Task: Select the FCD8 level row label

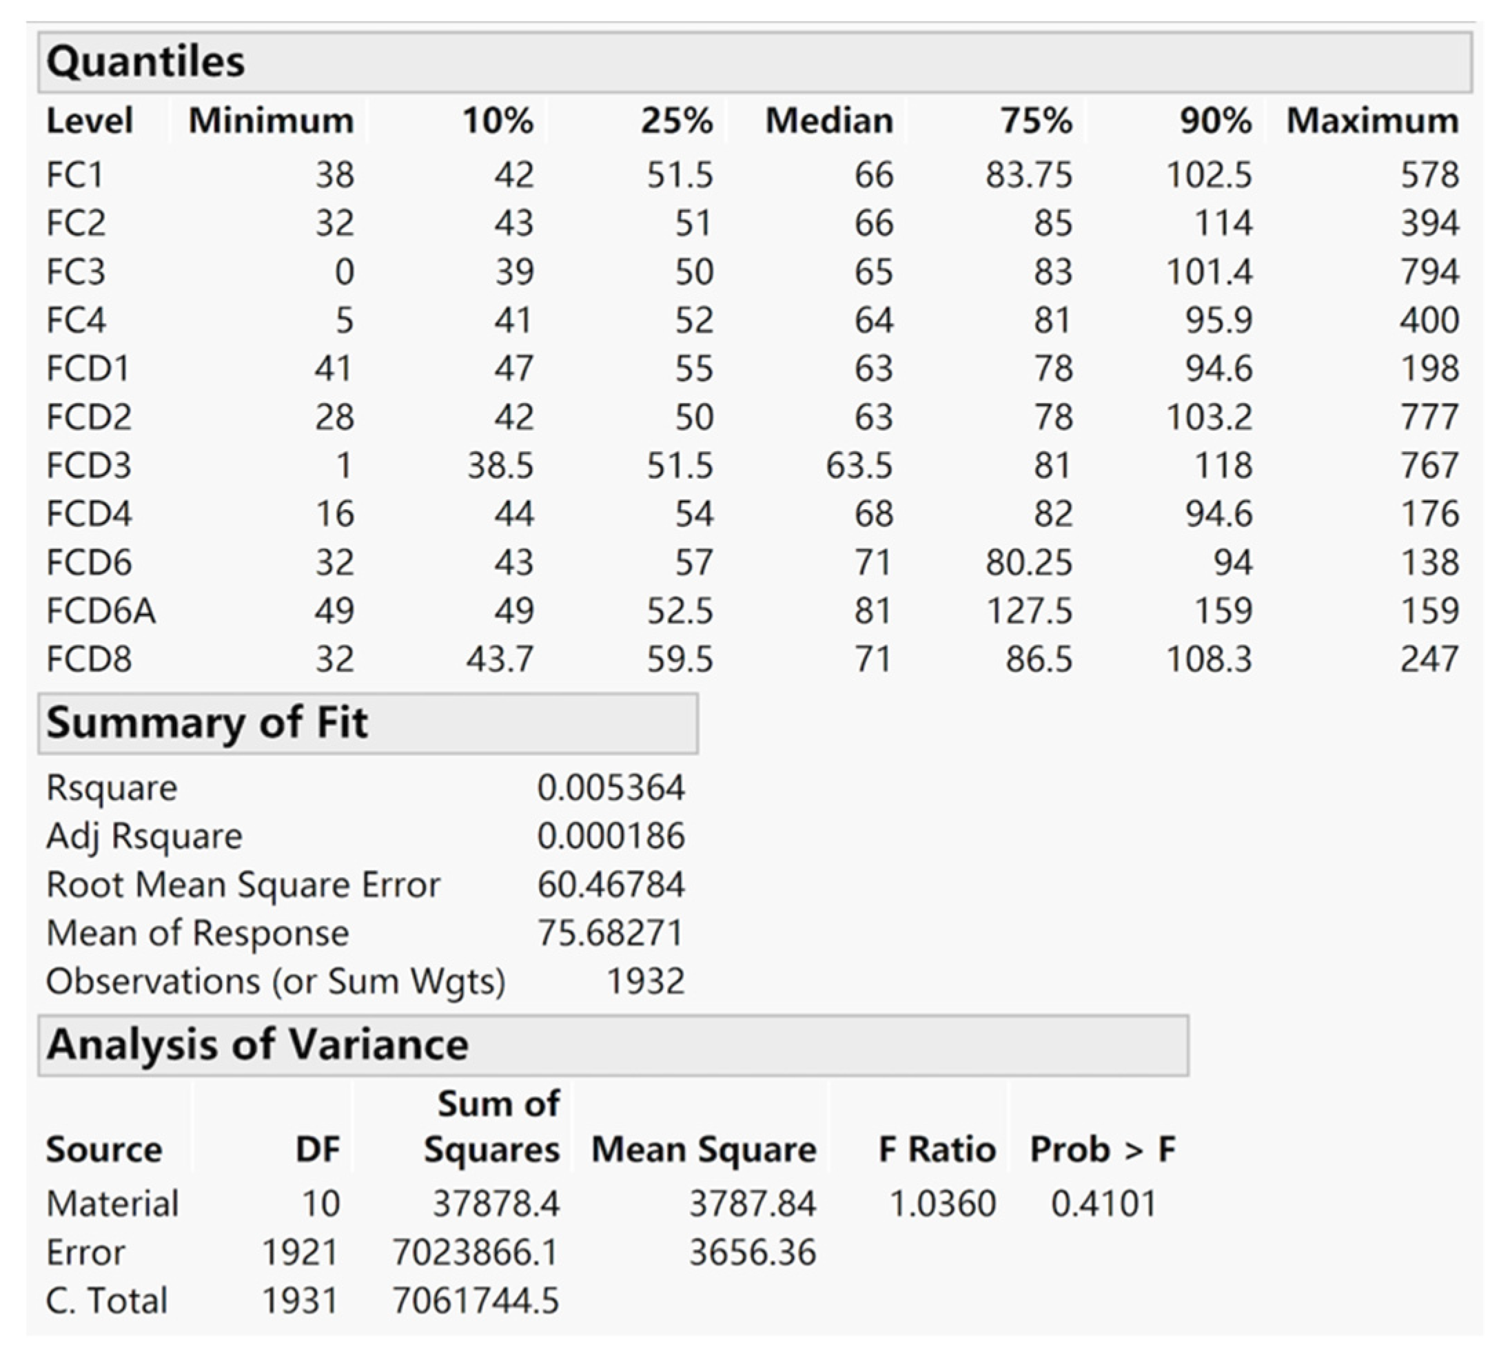Action: (89, 660)
